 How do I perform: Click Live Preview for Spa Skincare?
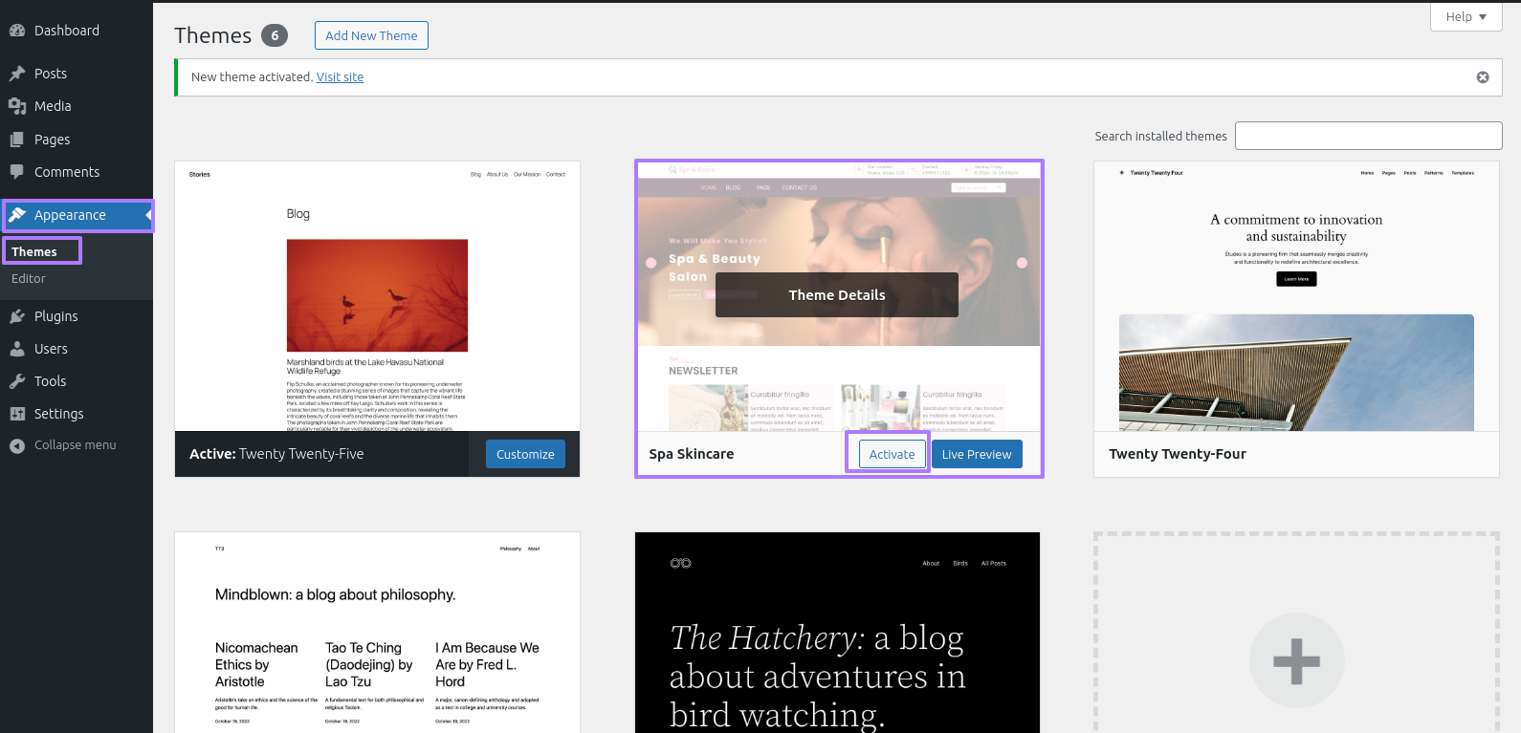pos(977,454)
